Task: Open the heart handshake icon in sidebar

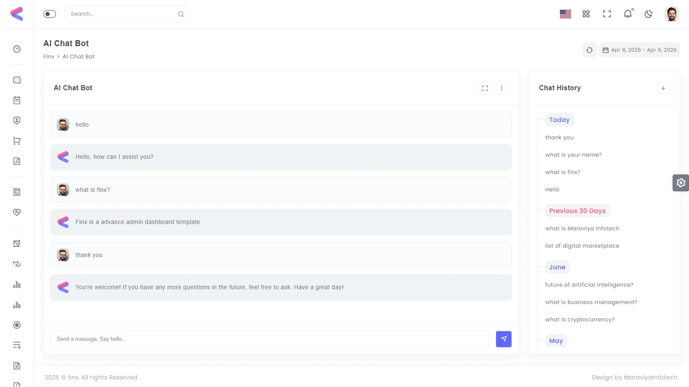Action: (17, 212)
